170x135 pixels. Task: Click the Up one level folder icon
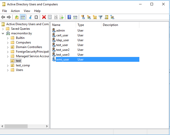(17, 17)
